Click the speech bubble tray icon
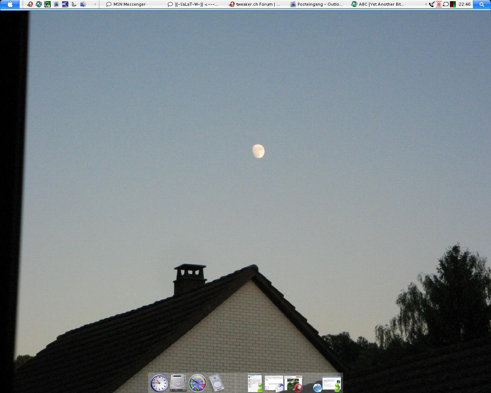 click(446, 4)
